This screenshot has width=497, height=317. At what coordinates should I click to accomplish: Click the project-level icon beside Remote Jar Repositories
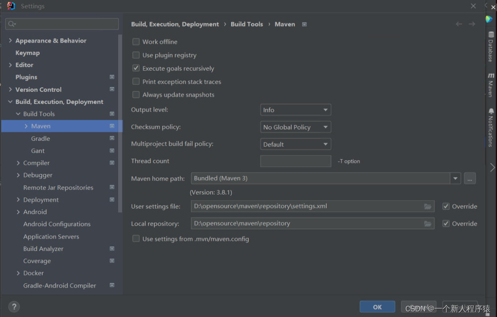112,187
